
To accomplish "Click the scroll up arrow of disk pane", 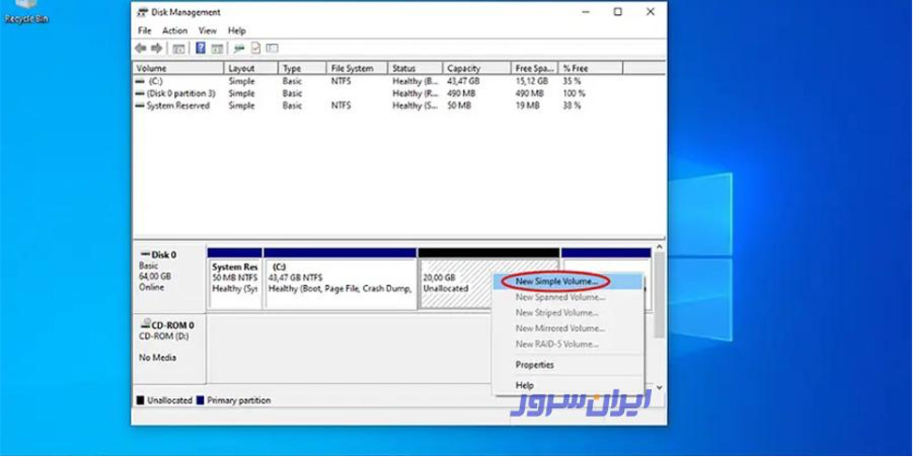I will (660, 248).
